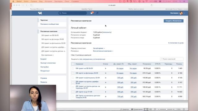This screenshot has width=198, height=111.
Task: Check the box for ОФ травит на ОВ 06-09
Action: [73, 68]
